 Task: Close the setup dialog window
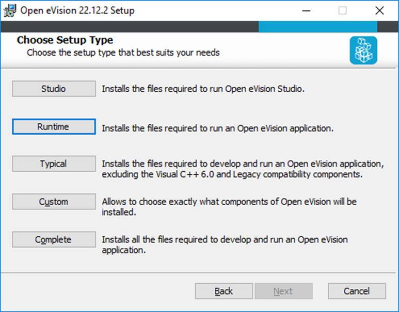[x=380, y=10]
